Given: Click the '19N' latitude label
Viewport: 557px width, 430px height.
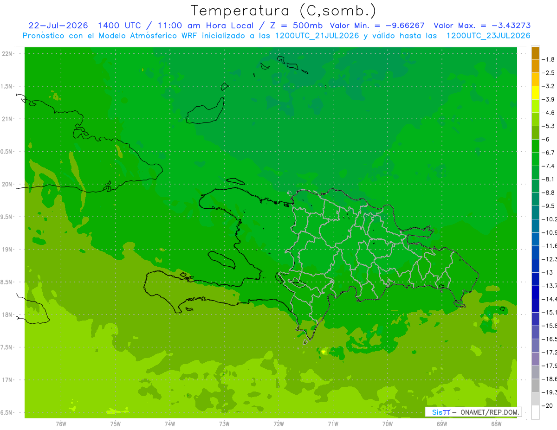Looking at the screenshot, I should click(x=8, y=250).
